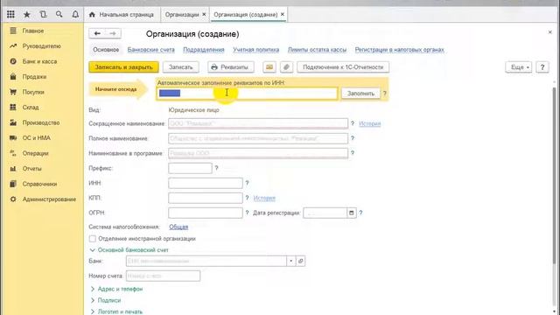Open Favorites star icon
This screenshot has height=315, width=560.
pyautogui.click(x=27, y=14)
